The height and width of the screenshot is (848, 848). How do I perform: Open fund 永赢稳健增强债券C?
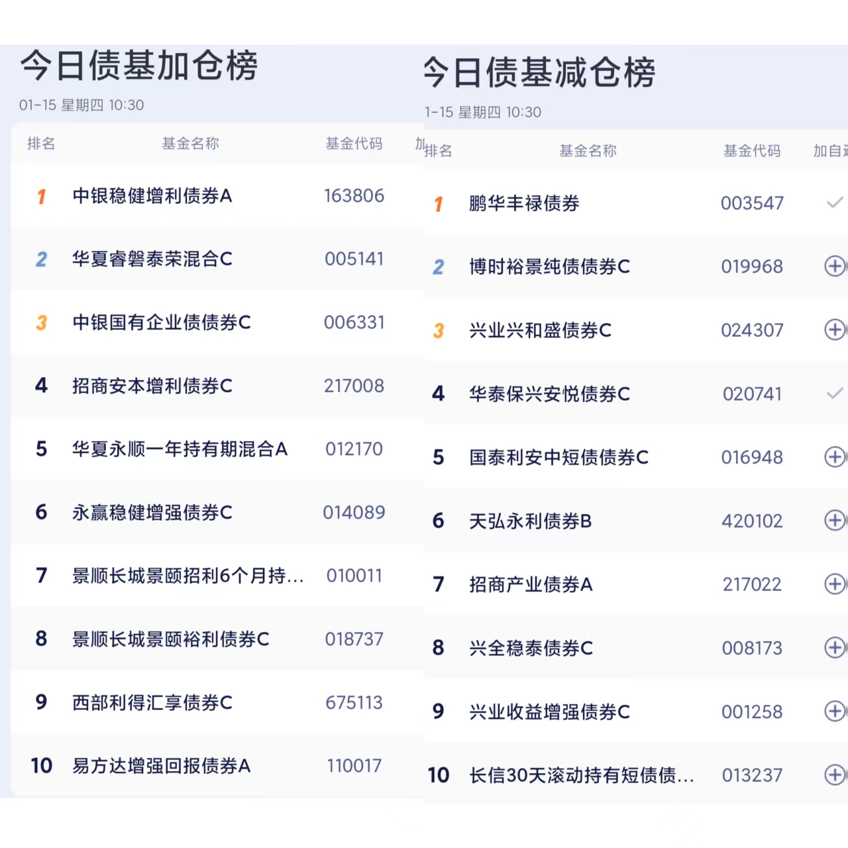point(152,513)
